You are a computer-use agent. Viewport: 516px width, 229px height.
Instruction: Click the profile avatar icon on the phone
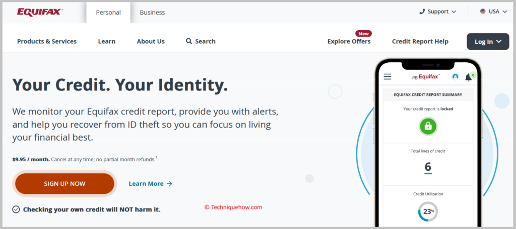click(x=456, y=77)
